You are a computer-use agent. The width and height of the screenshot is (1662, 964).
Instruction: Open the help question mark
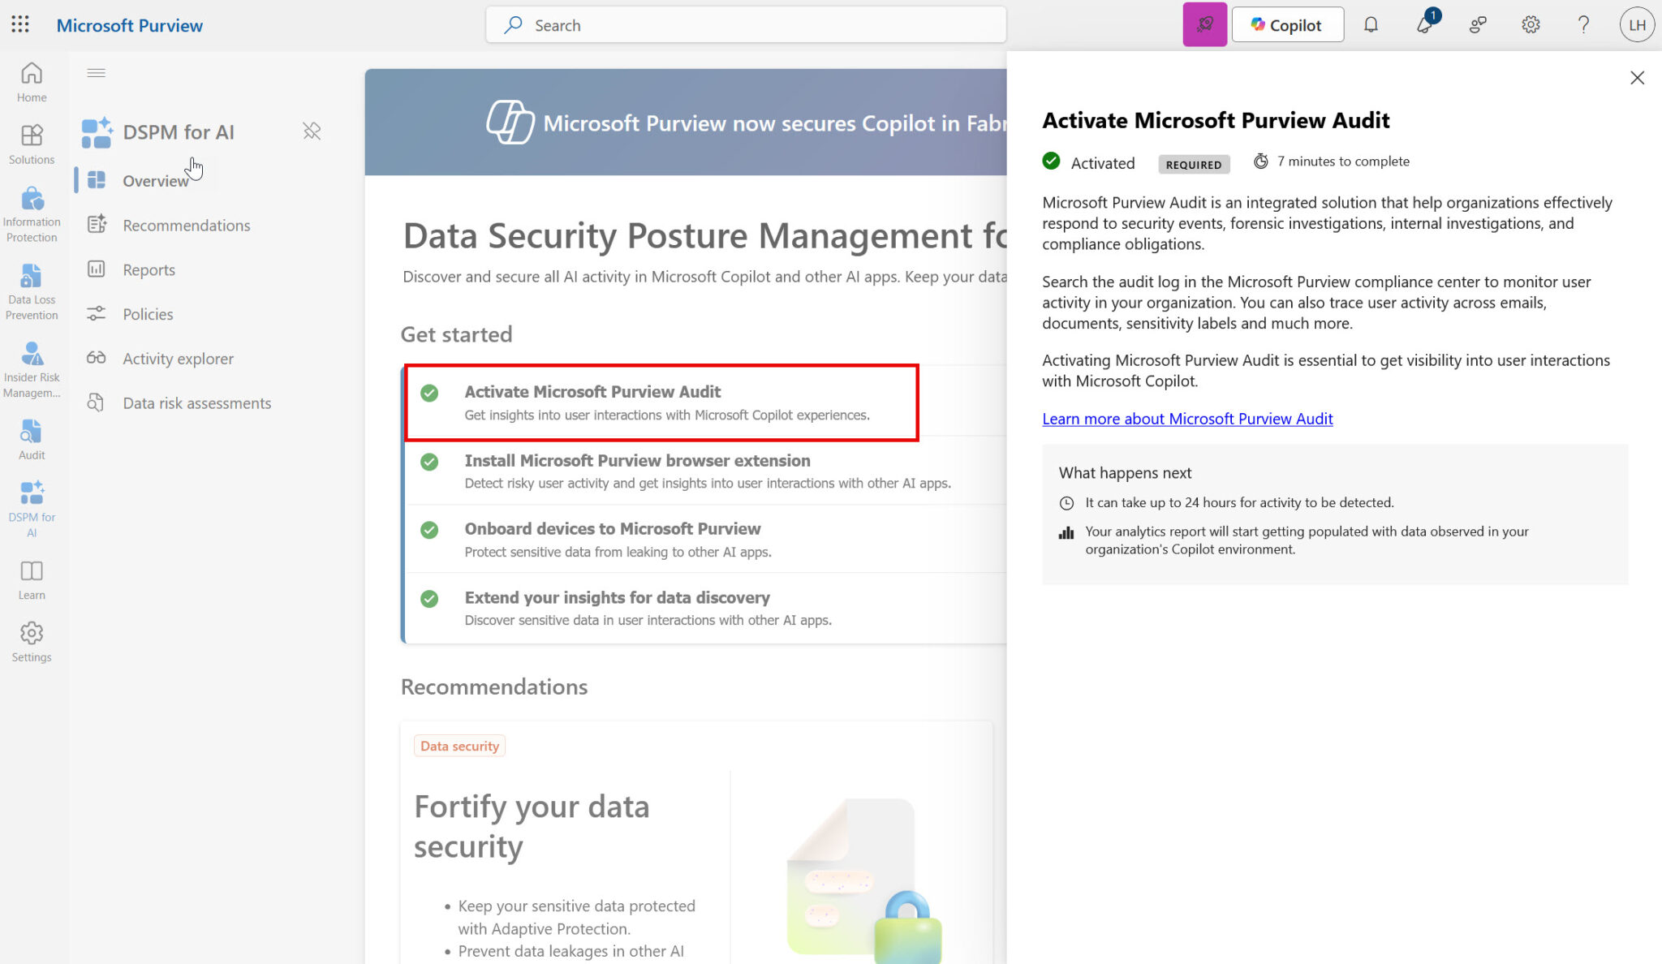[x=1582, y=24]
